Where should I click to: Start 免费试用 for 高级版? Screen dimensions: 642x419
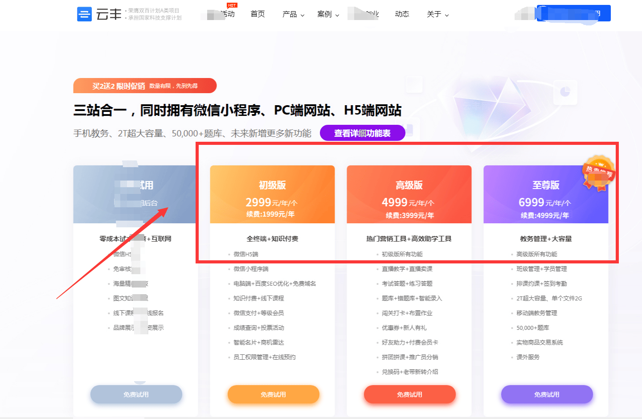[x=409, y=394]
